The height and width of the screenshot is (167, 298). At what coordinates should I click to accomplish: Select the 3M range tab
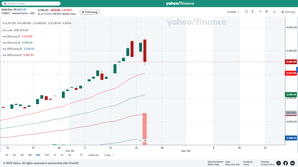click(30, 155)
